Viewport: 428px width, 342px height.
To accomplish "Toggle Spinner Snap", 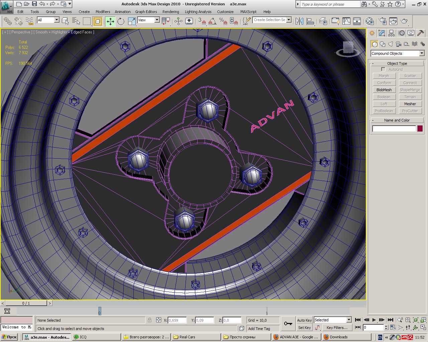I will tap(234, 21).
